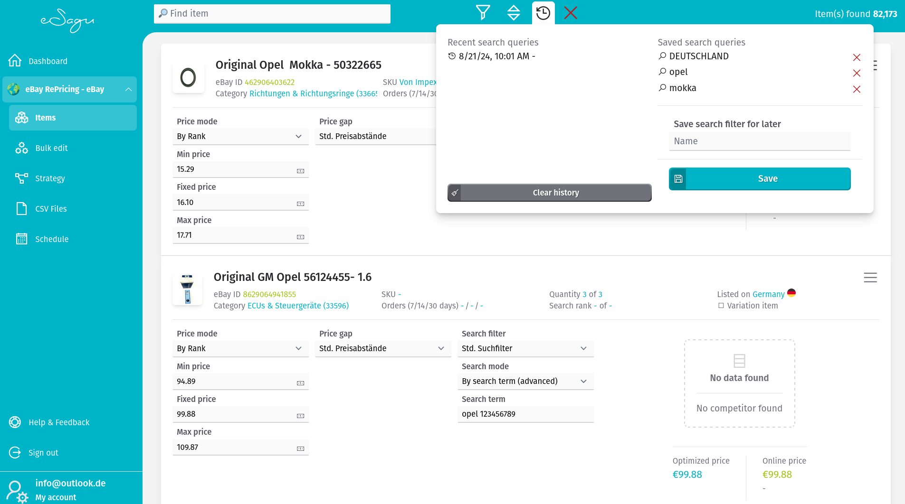Open the filter funnel icon
Screen dimensions: 905x504
tap(483, 13)
